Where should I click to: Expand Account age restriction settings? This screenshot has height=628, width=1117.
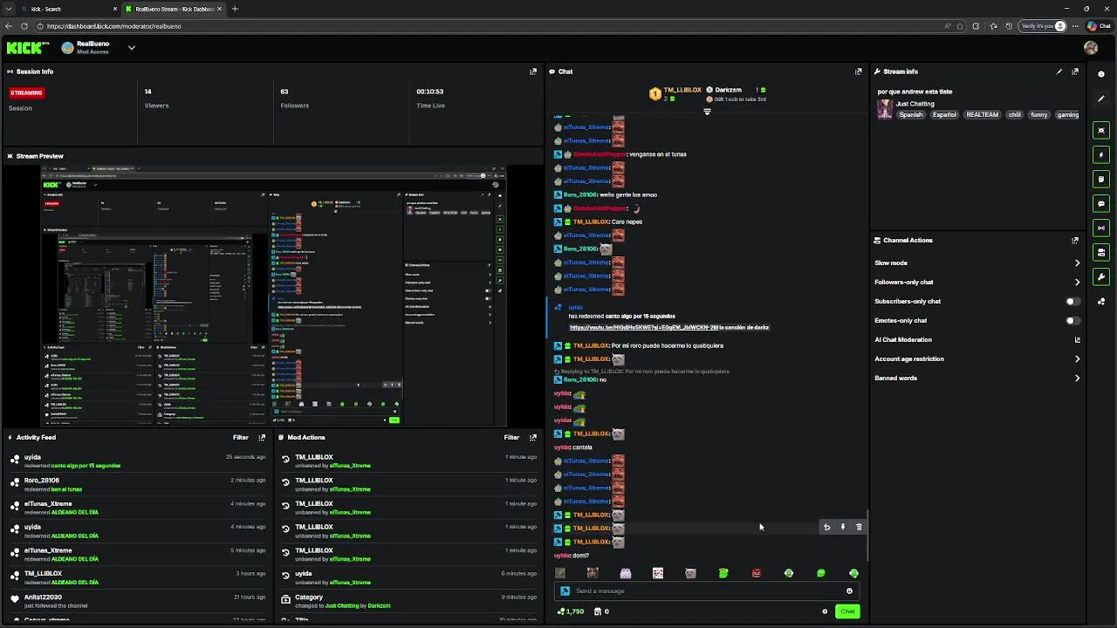tap(1077, 358)
